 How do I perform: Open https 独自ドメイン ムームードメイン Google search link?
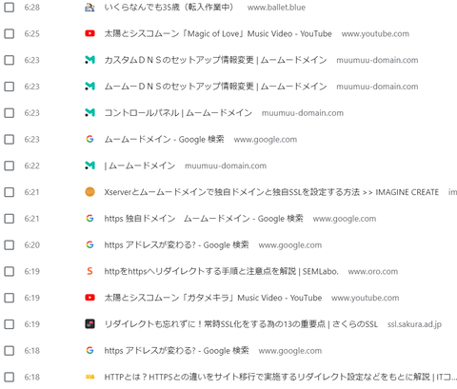point(204,218)
